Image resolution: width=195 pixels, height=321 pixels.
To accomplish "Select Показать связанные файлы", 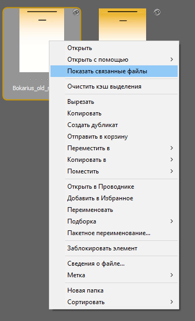I will coord(114,71).
